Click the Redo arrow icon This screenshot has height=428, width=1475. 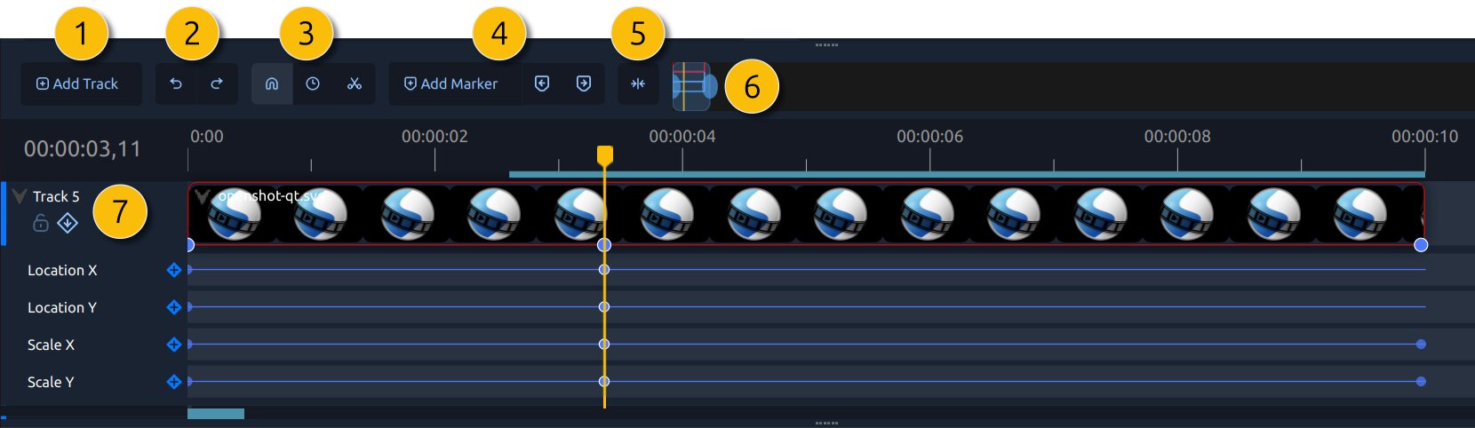[217, 83]
